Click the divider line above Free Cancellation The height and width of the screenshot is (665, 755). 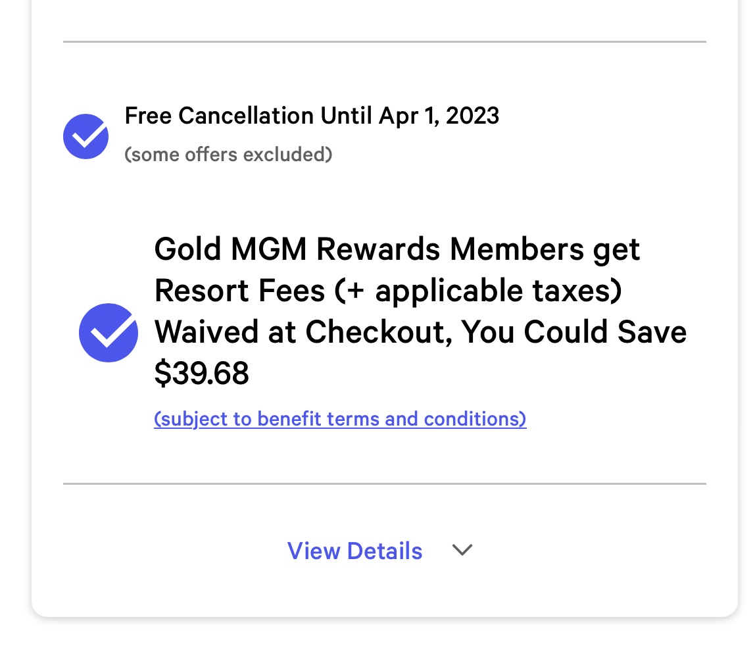(x=384, y=42)
